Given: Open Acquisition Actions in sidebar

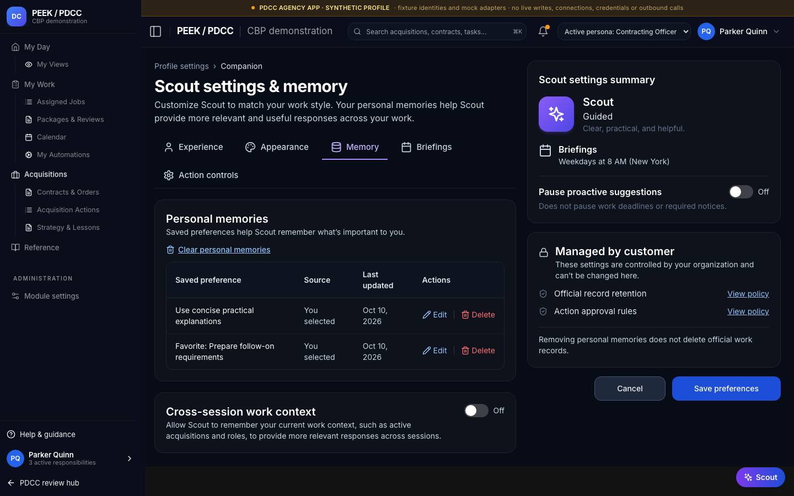Looking at the screenshot, I should tap(68, 210).
